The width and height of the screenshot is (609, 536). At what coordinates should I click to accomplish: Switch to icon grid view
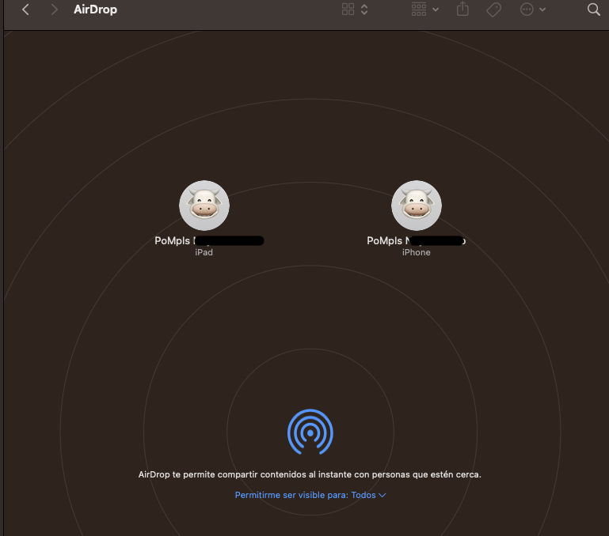[x=348, y=9]
